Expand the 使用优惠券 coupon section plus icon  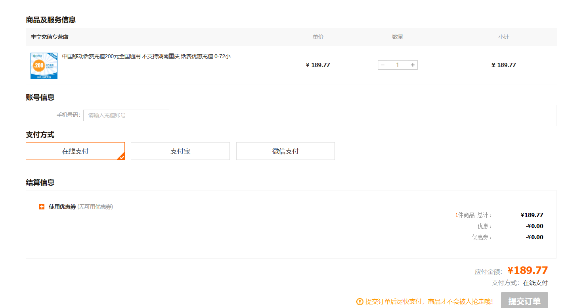(x=42, y=207)
